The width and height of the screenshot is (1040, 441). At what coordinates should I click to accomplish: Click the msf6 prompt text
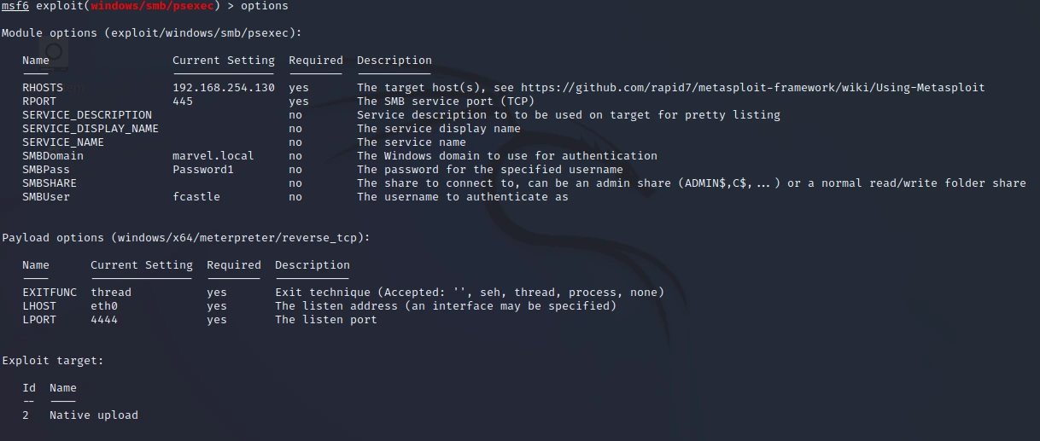pyautogui.click(x=15, y=6)
